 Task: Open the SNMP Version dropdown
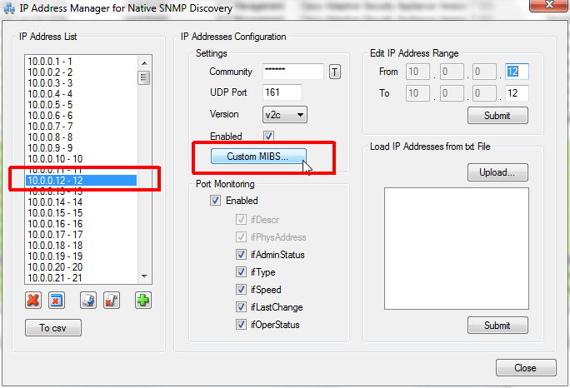285,114
